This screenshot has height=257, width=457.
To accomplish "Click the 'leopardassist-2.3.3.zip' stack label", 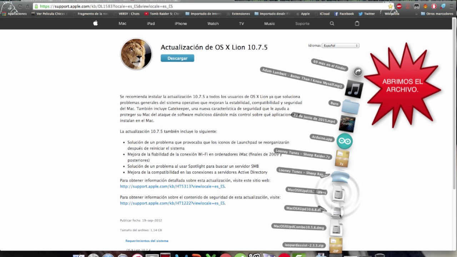I will tap(304, 245).
